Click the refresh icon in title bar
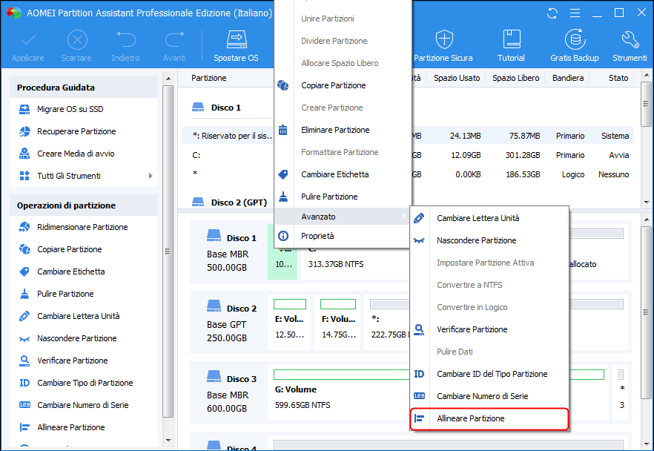Screen dimensions: 654x451 point(552,13)
